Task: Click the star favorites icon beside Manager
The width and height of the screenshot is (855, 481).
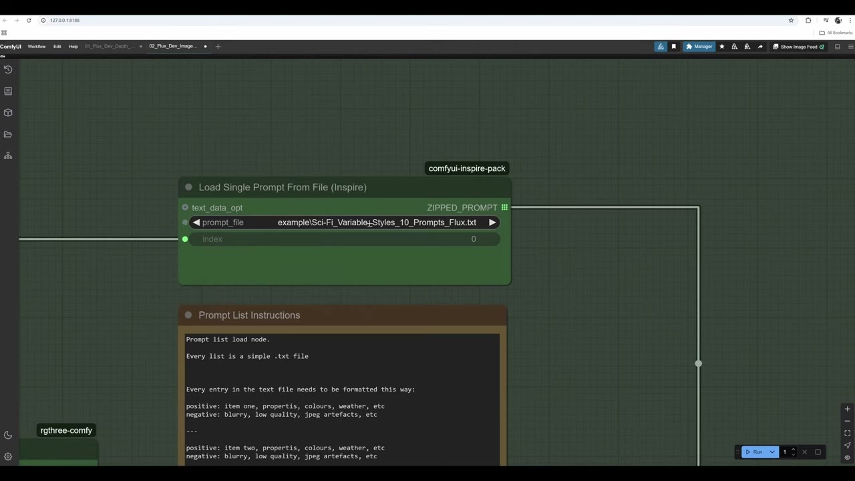Action: click(721, 47)
